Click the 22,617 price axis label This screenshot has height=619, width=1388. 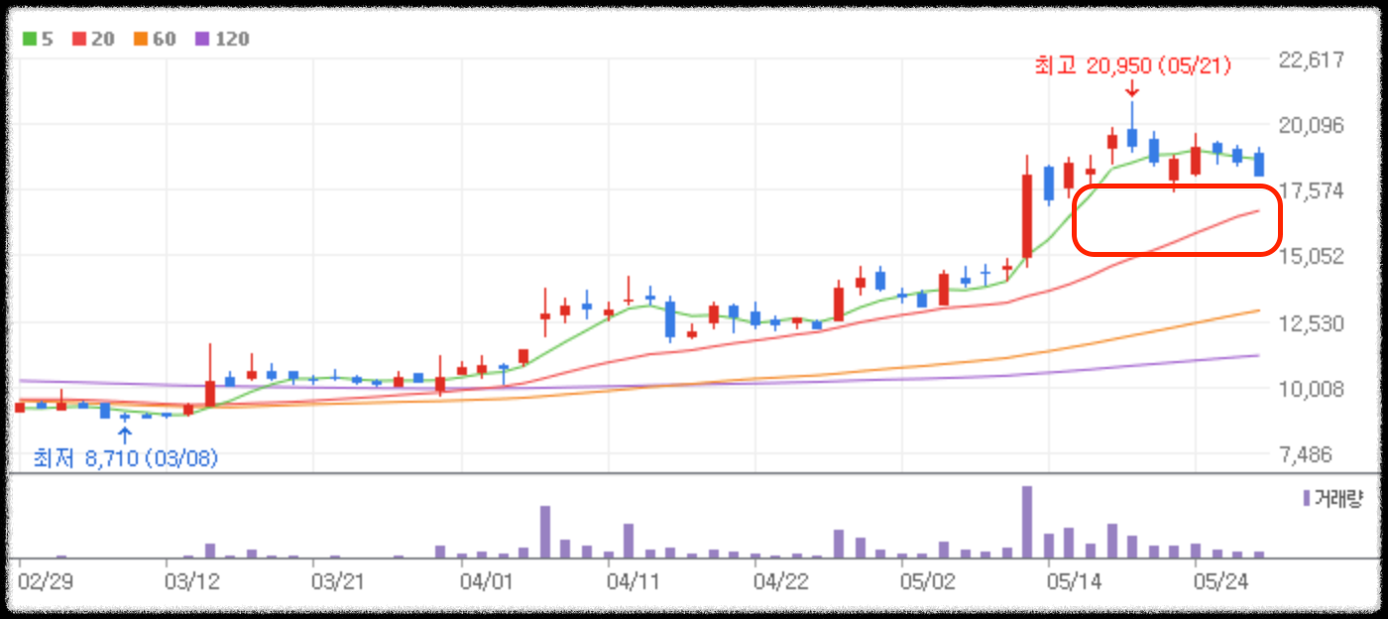(x=1313, y=61)
